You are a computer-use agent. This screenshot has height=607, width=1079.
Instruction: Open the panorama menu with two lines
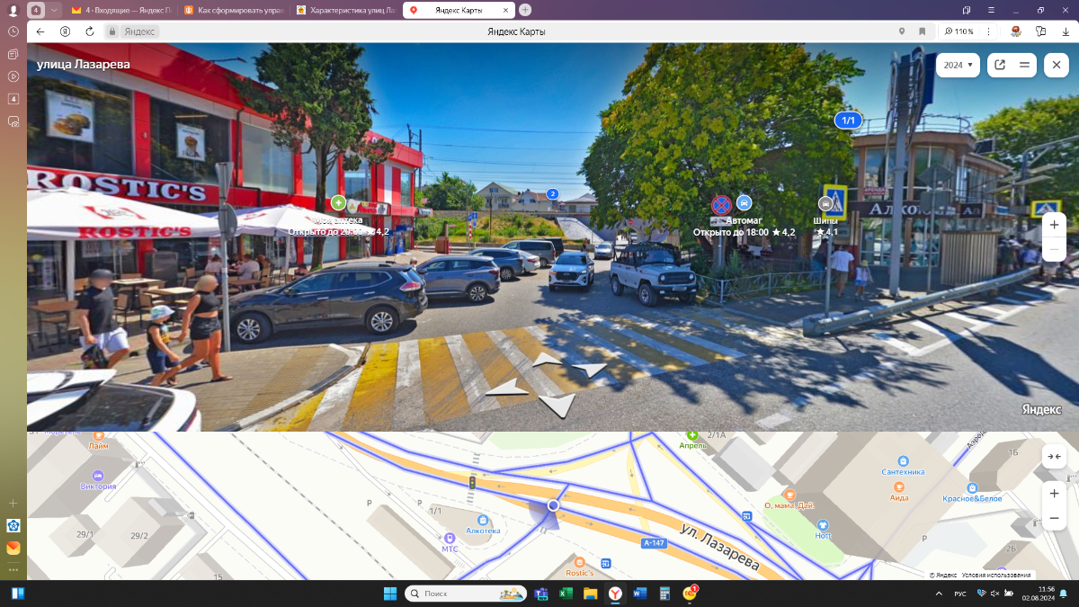1024,65
